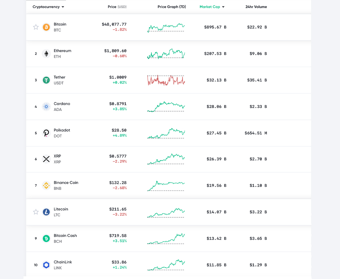This screenshot has width=340, height=279.
Task: Click Bitcoin price $48,077.77
Action: point(114,24)
